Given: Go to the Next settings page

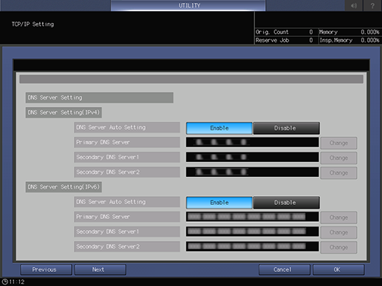Looking at the screenshot, I should (100, 270).
